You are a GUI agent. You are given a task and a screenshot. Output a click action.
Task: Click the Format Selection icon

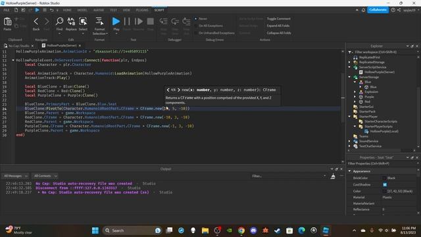pyautogui.click(x=99, y=22)
